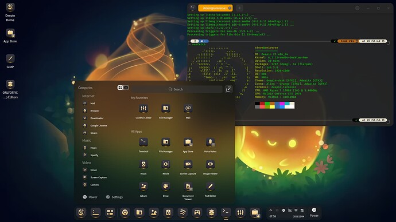Launch Google Chrome from the dock
This screenshot has height=222, width=396.
click(125, 213)
